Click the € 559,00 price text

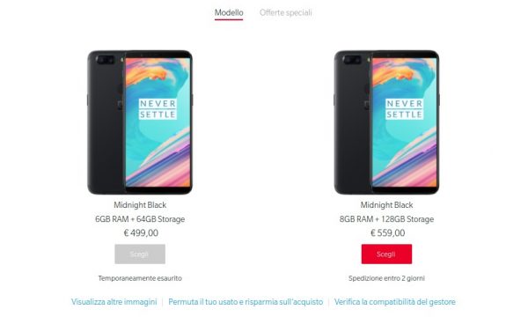pyautogui.click(x=387, y=233)
